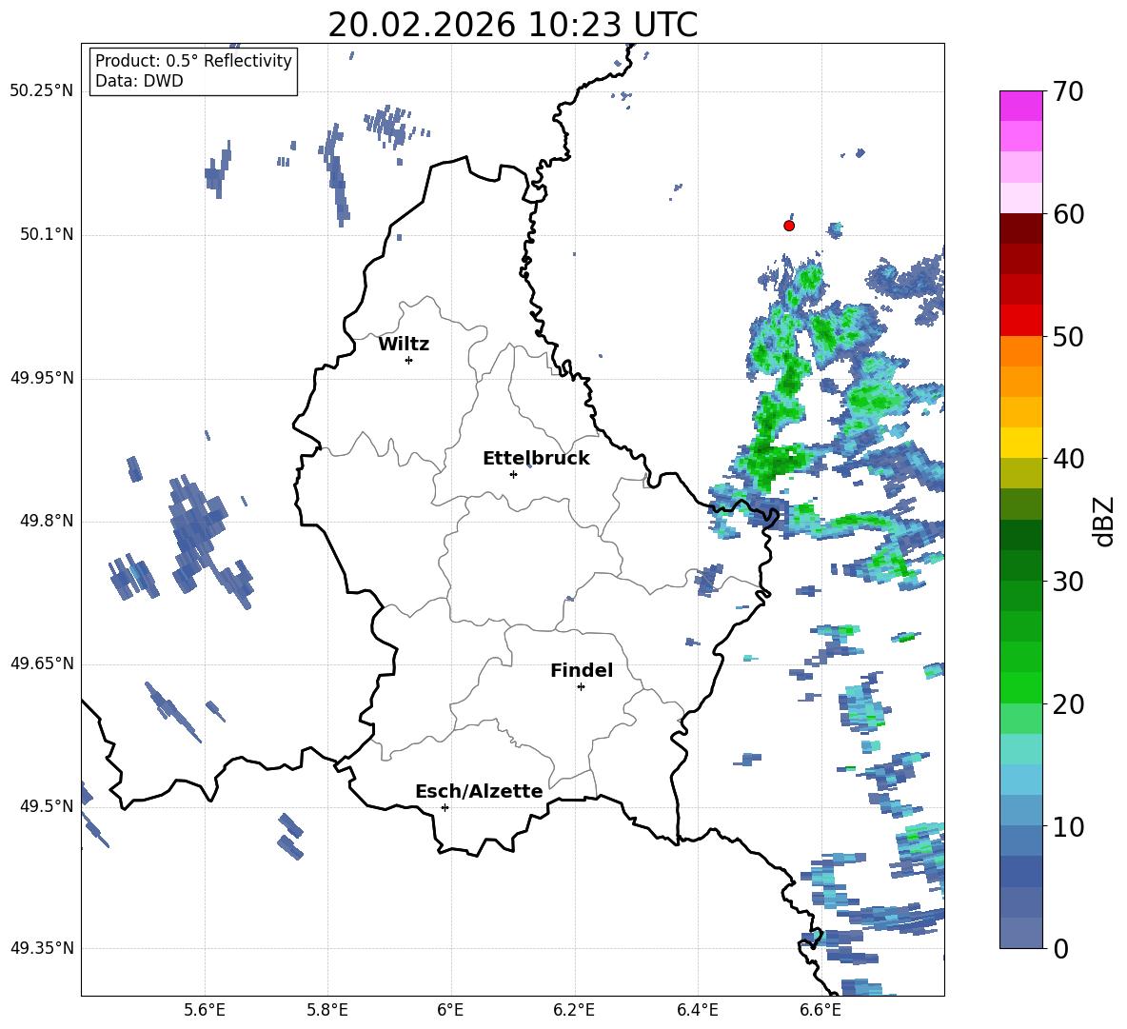Click the Ettelbruck station cross marker

point(513,474)
